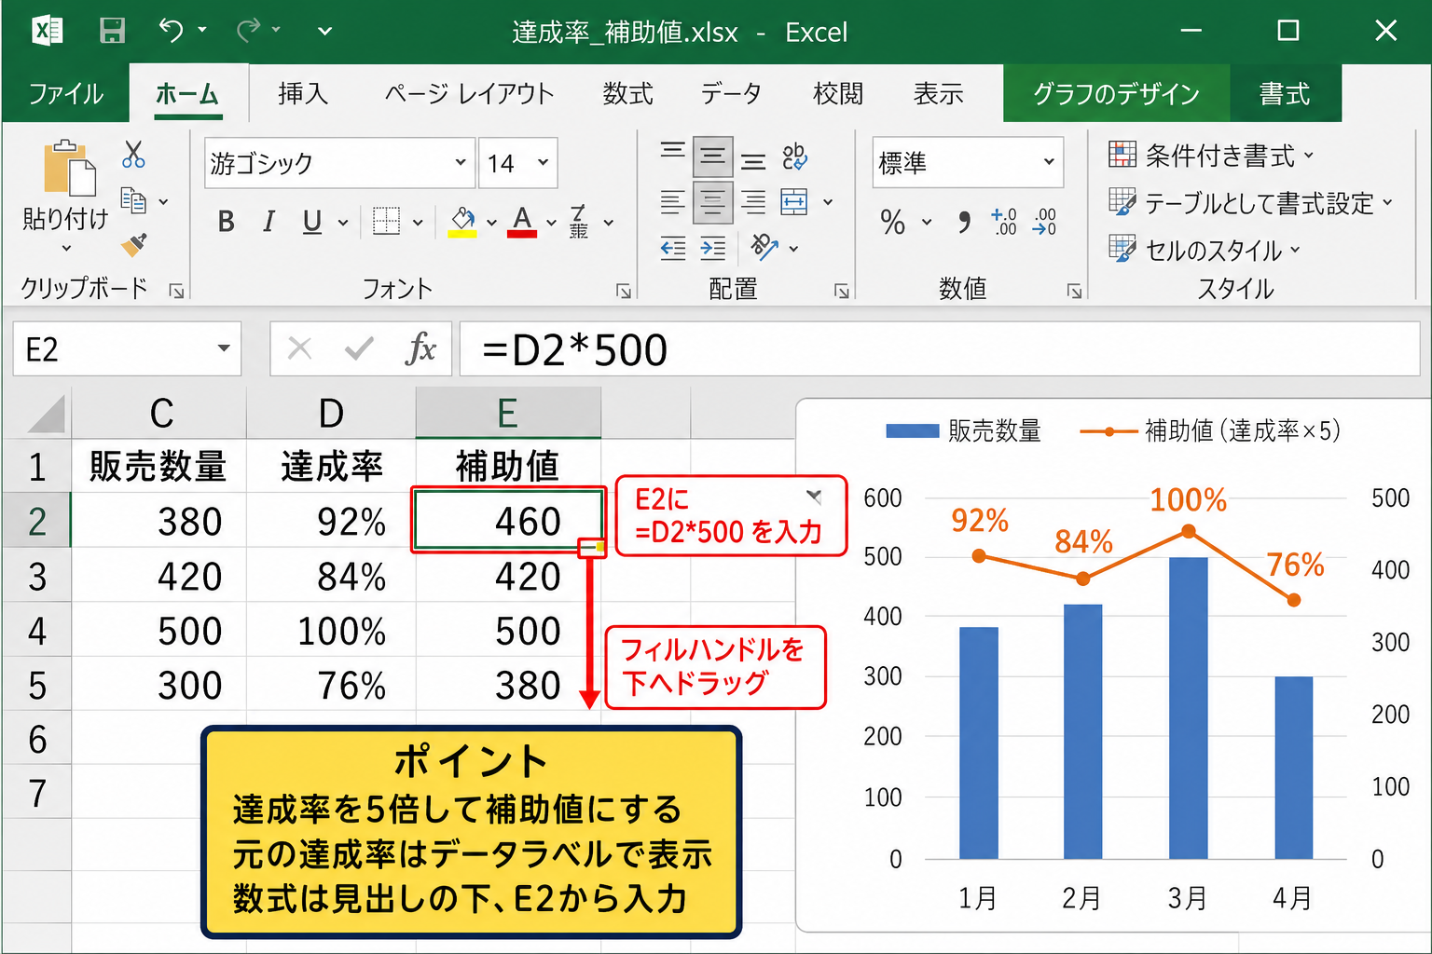Expand the Borders dropdown arrow
The image size is (1432, 954).
(x=418, y=223)
